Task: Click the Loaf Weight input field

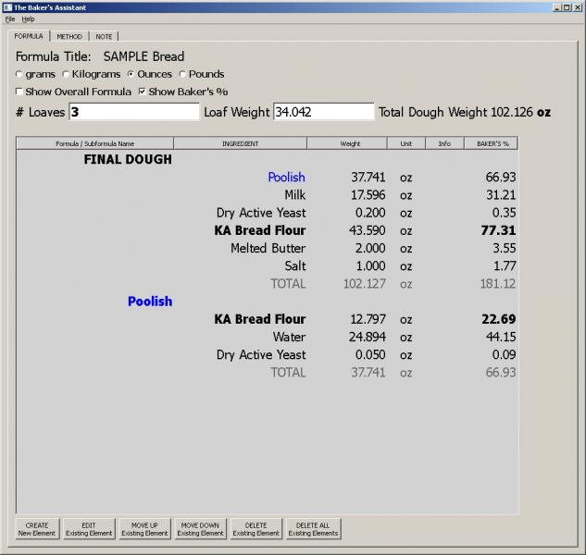Action: tap(323, 112)
